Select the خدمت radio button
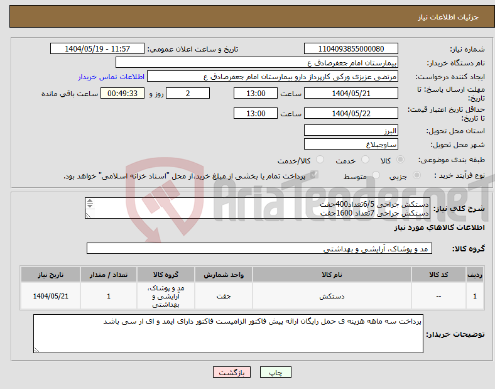Screen dimensions: 495x389 365,160
